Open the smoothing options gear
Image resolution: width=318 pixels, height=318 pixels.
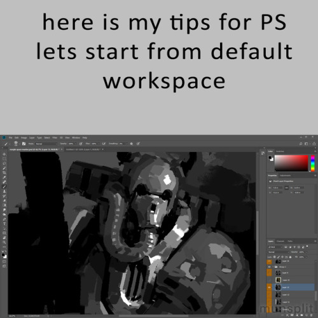(132, 144)
